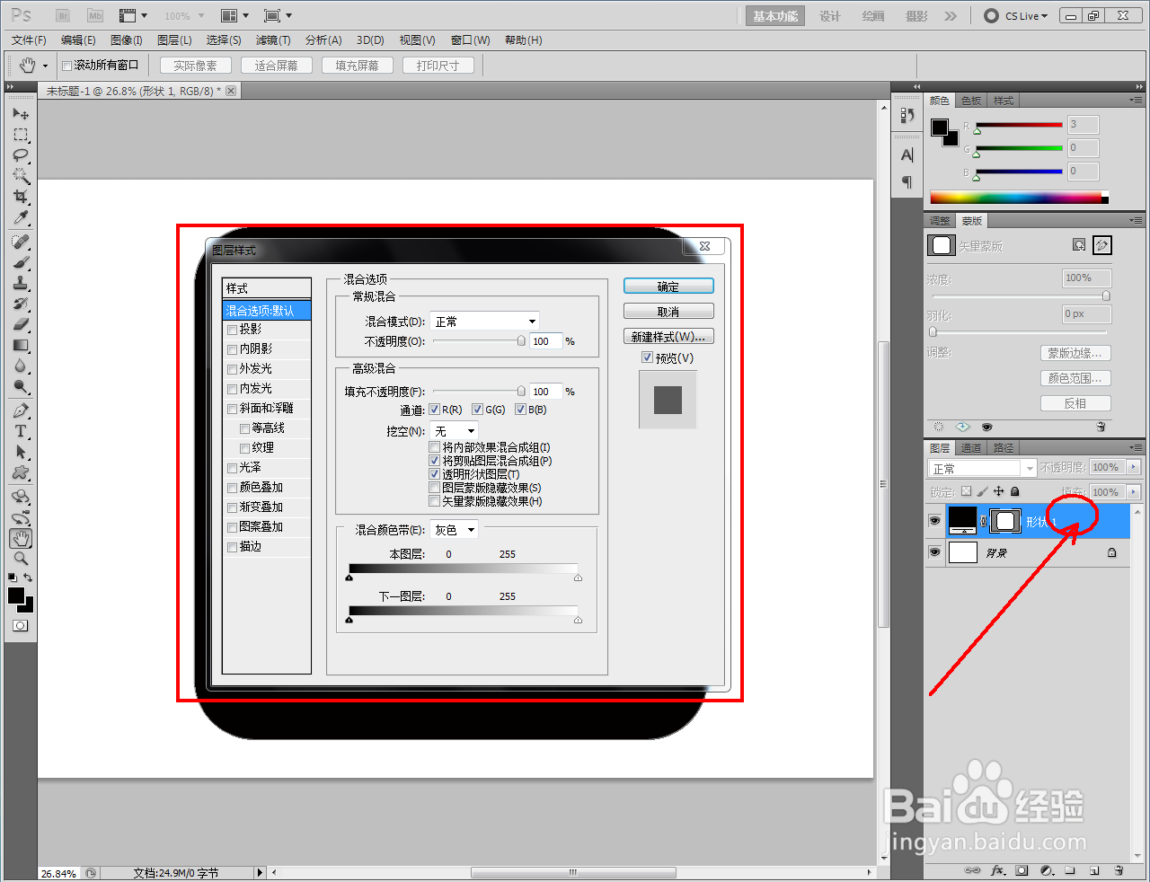The width and height of the screenshot is (1150, 882).
Task: Click the 取消 cancel button
Action: (668, 312)
